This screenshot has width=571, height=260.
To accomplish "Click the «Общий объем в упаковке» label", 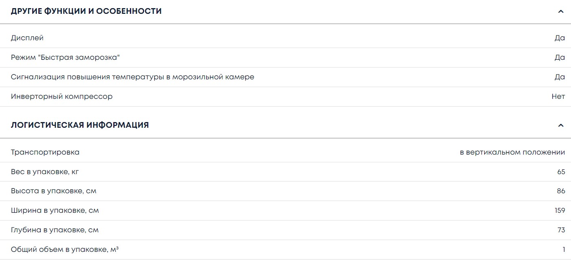I will (65, 249).
